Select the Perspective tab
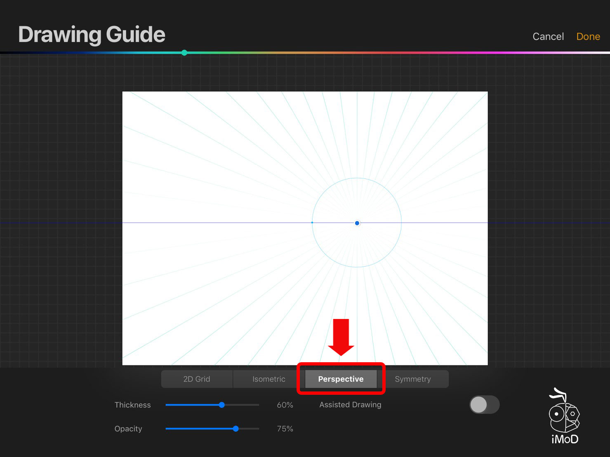Viewport: 610px width, 457px height. point(341,379)
